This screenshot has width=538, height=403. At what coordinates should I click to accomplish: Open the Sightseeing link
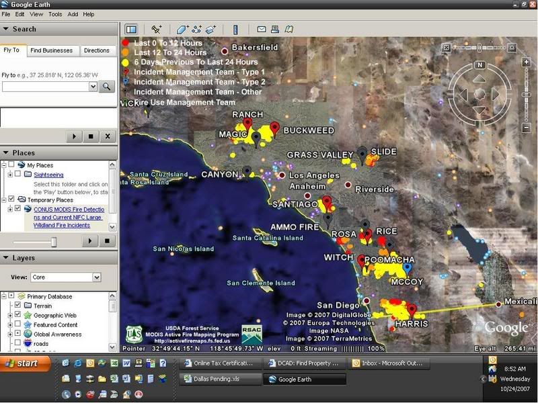48,175
